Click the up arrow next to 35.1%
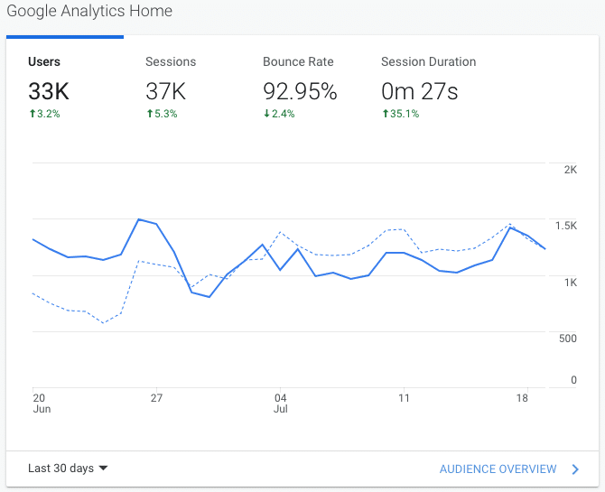The height and width of the screenshot is (492, 605). point(385,114)
